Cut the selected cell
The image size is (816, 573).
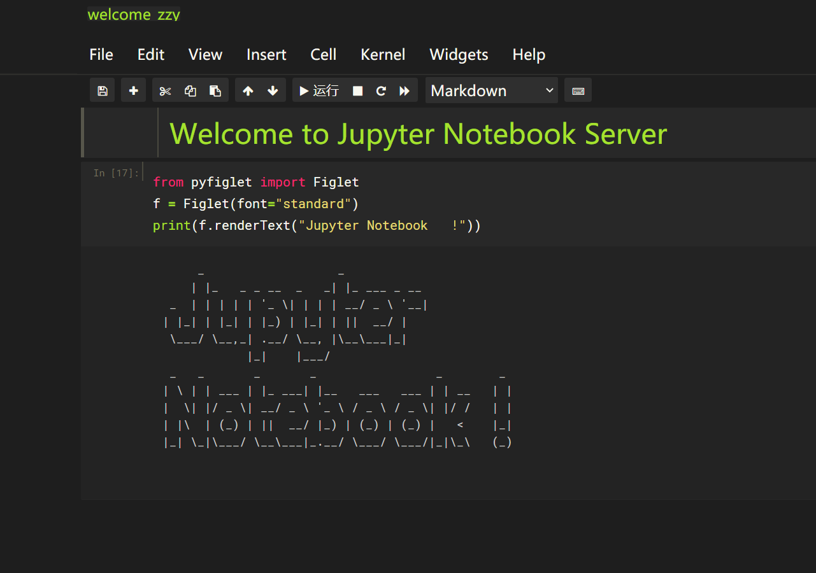164,90
